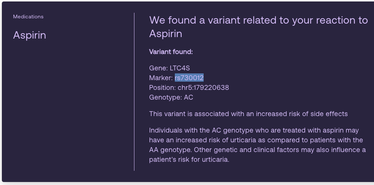Click the words 'patient's risk for urticaria'
The image size is (374, 185).
coord(188,160)
